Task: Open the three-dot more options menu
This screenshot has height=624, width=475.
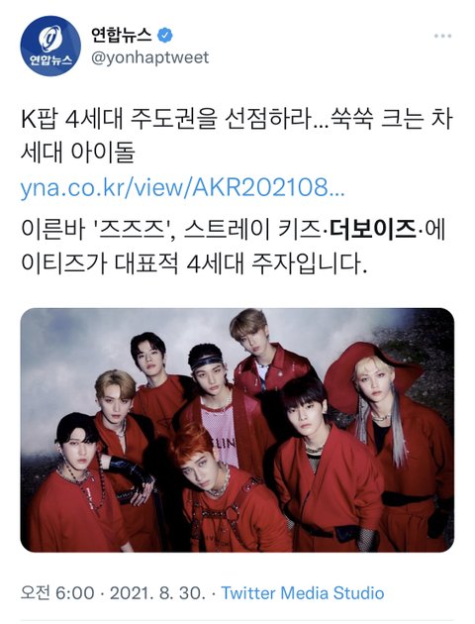Action: 442,36
